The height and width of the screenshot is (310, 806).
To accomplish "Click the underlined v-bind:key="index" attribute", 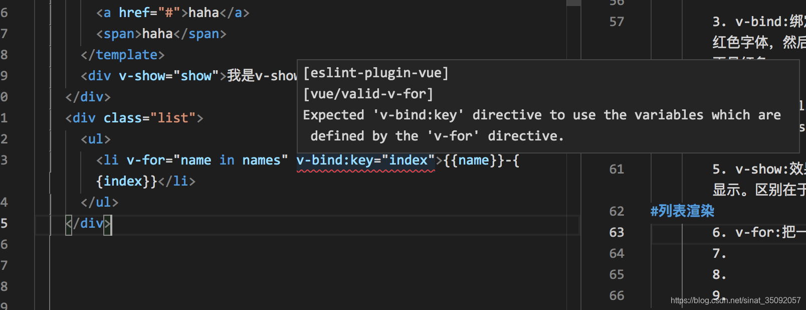I will 365,161.
